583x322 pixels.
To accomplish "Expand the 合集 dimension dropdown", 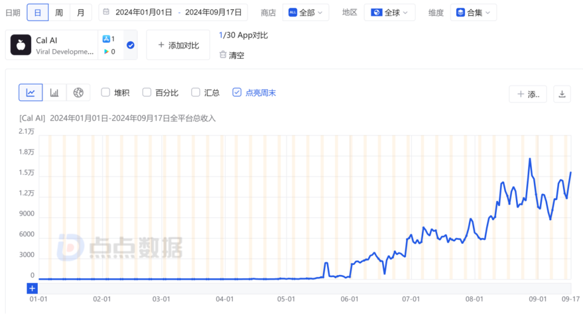I will click(473, 12).
